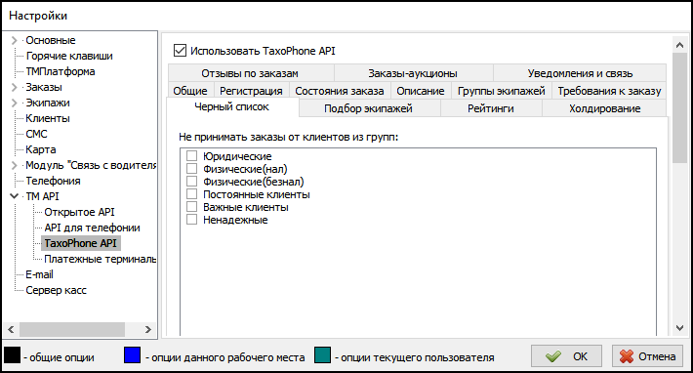Screen dimensions: 693x373
Task: Expand the Заказы tree node
Action: pyautogui.click(x=14, y=87)
